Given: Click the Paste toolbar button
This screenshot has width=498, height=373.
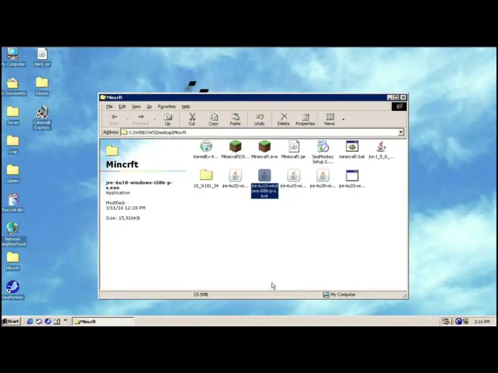Looking at the screenshot, I should pyautogui.click(x=235, y=119).
